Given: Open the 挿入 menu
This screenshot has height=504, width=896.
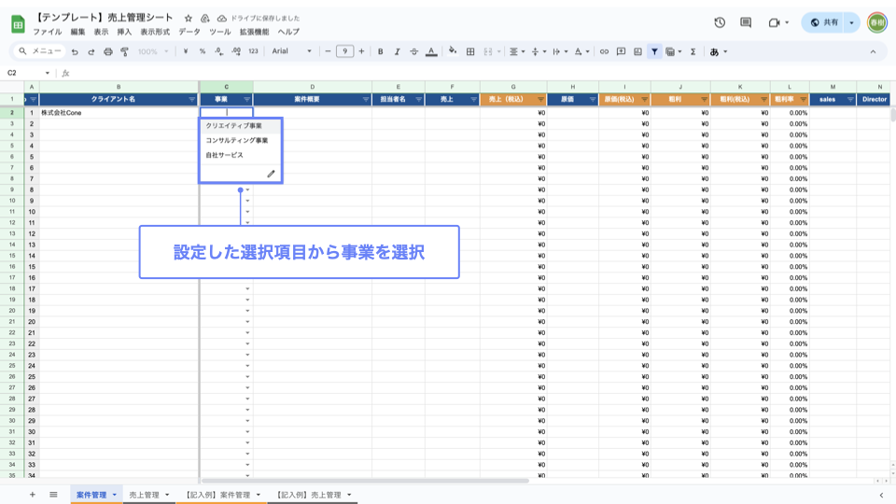Looking at the screenshot, I should pyautogui.click(x=124, y=32).
